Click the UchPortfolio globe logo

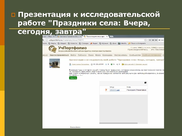pos(53,49)
